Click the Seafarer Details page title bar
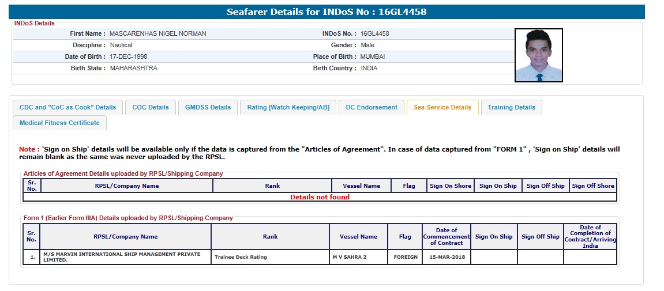Screen dimensions: 664x291 327,12
